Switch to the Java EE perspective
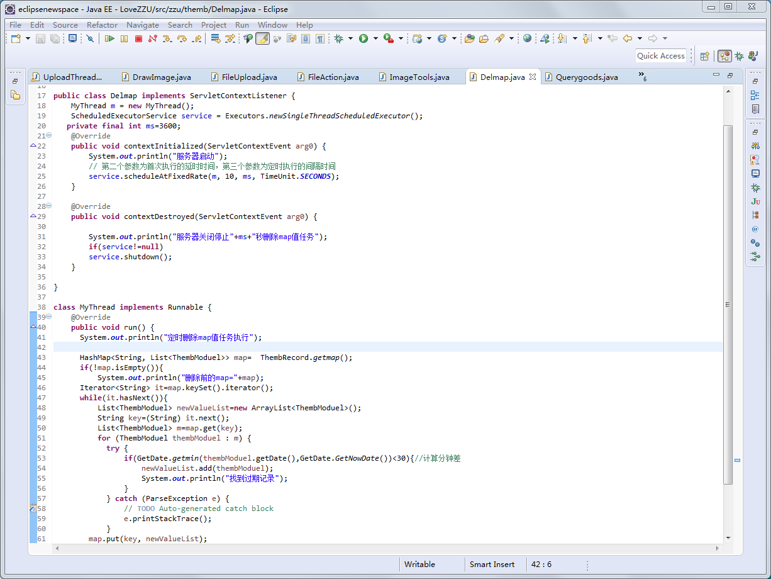The height and width of the screenshot is (579, 771). (x=724, y=56)
